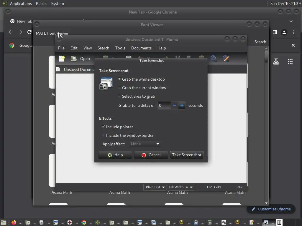Open the Places menu in top panel
The height and width of the screenshot is (226, 302).
(x=41, y=4)
